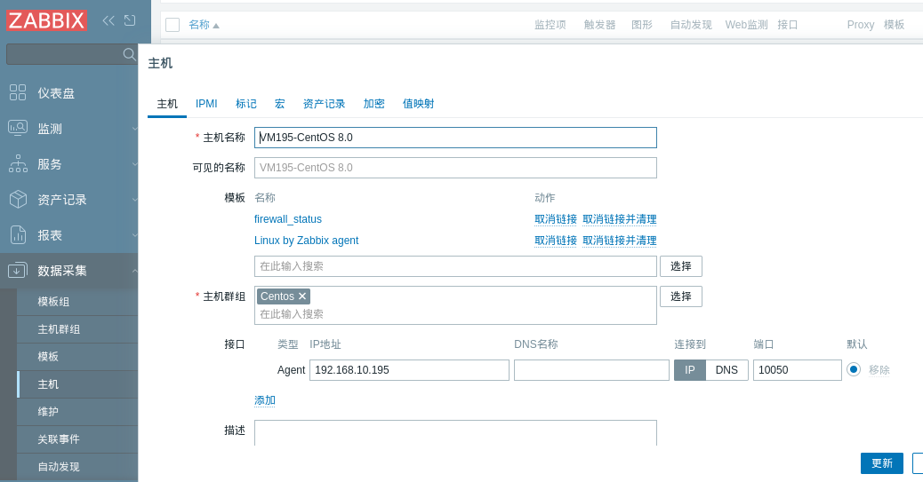This screenshot has width=923, height=482.
Task: Collapse the 数据采集 menu section
Action: pos(134,271)
